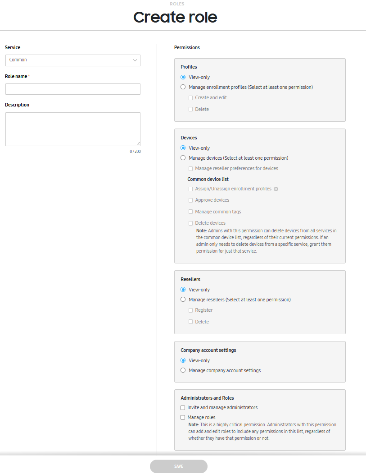Select Manage company account settings
The image size is (366, 475).
tap(183, 370)
